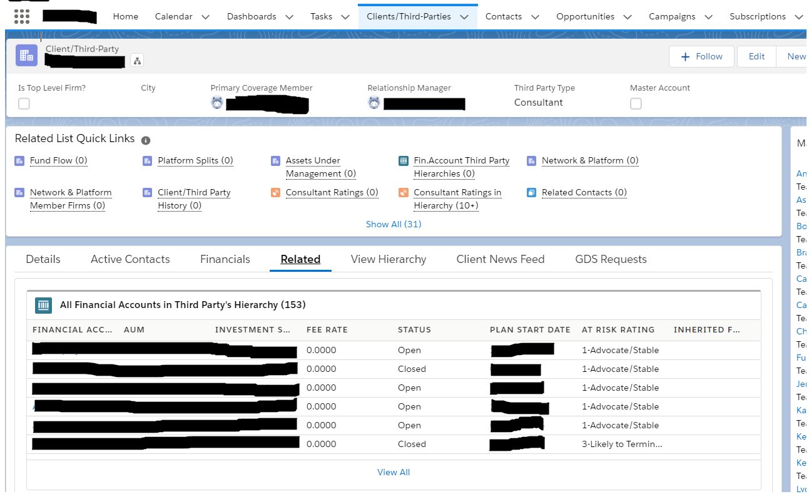The width and height of the screenshot is (809, 494).
Task: Click the Primary Coverage Member avatar
Action: [x=216, y=103]
